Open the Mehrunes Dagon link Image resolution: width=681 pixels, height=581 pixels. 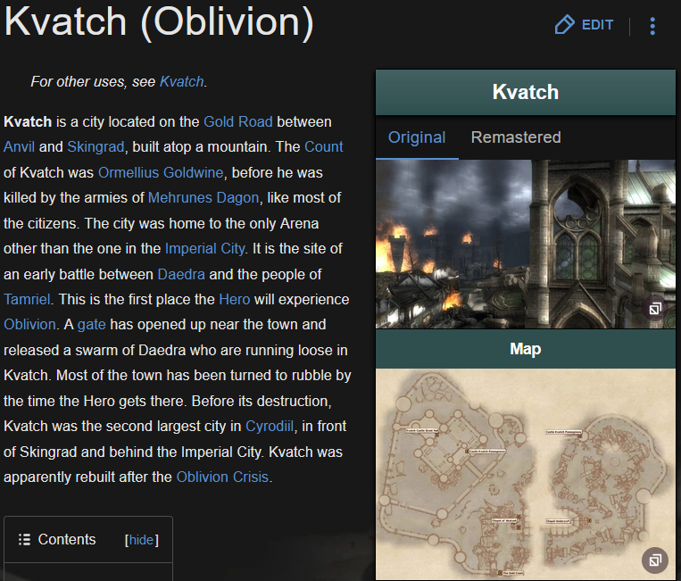tap(203, 197)
